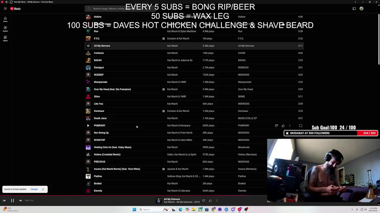Open Explore in the sidebar

point(5,29)
